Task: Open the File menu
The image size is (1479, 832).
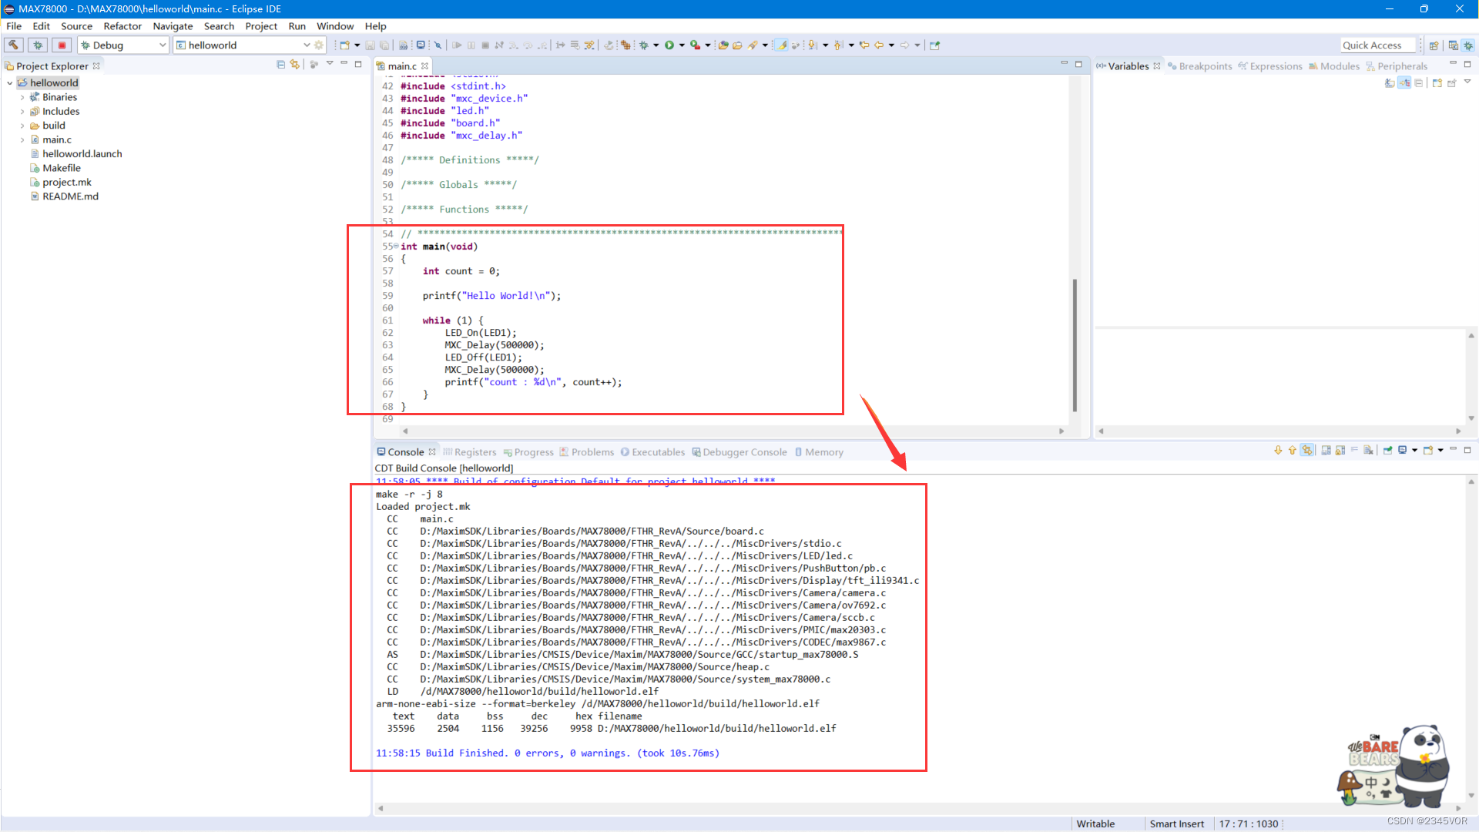Action: tap(14, 26)
